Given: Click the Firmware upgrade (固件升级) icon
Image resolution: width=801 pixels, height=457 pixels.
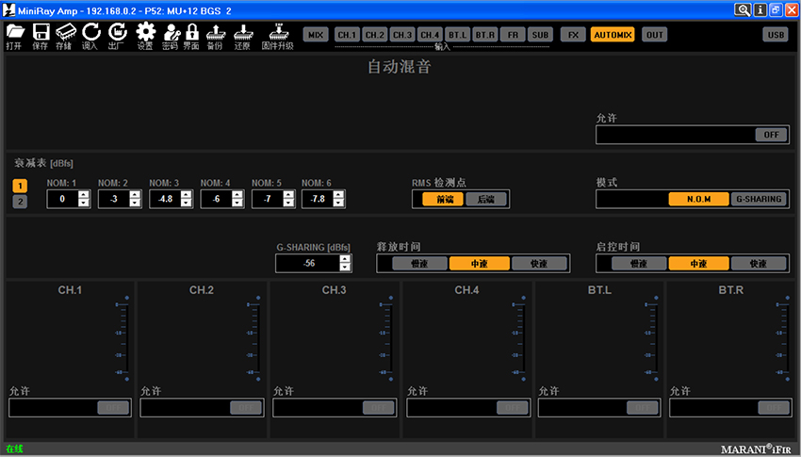Looking at the screenshot, I should click(x=276, y=34).
